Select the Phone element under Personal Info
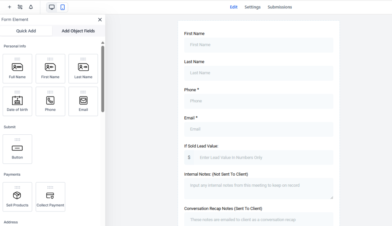This screenshot has height=226, width=392. (50, 101)
